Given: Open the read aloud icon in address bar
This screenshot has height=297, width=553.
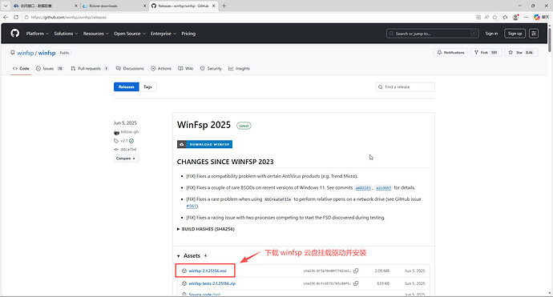Looking at the screenshot, I should (x=486, y=17).
